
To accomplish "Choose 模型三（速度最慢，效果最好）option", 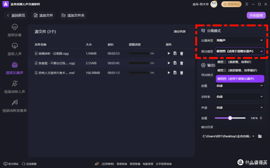I will (240, 70).
